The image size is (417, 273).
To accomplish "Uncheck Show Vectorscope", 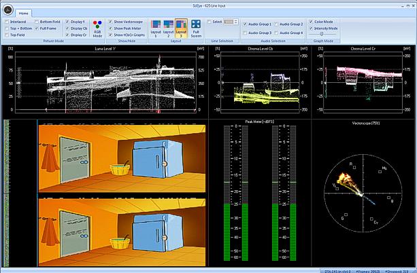I will coord(110,21).
